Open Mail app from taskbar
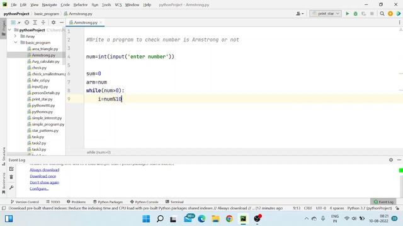The width and height of the screenshot is (403, 226). 189,219
